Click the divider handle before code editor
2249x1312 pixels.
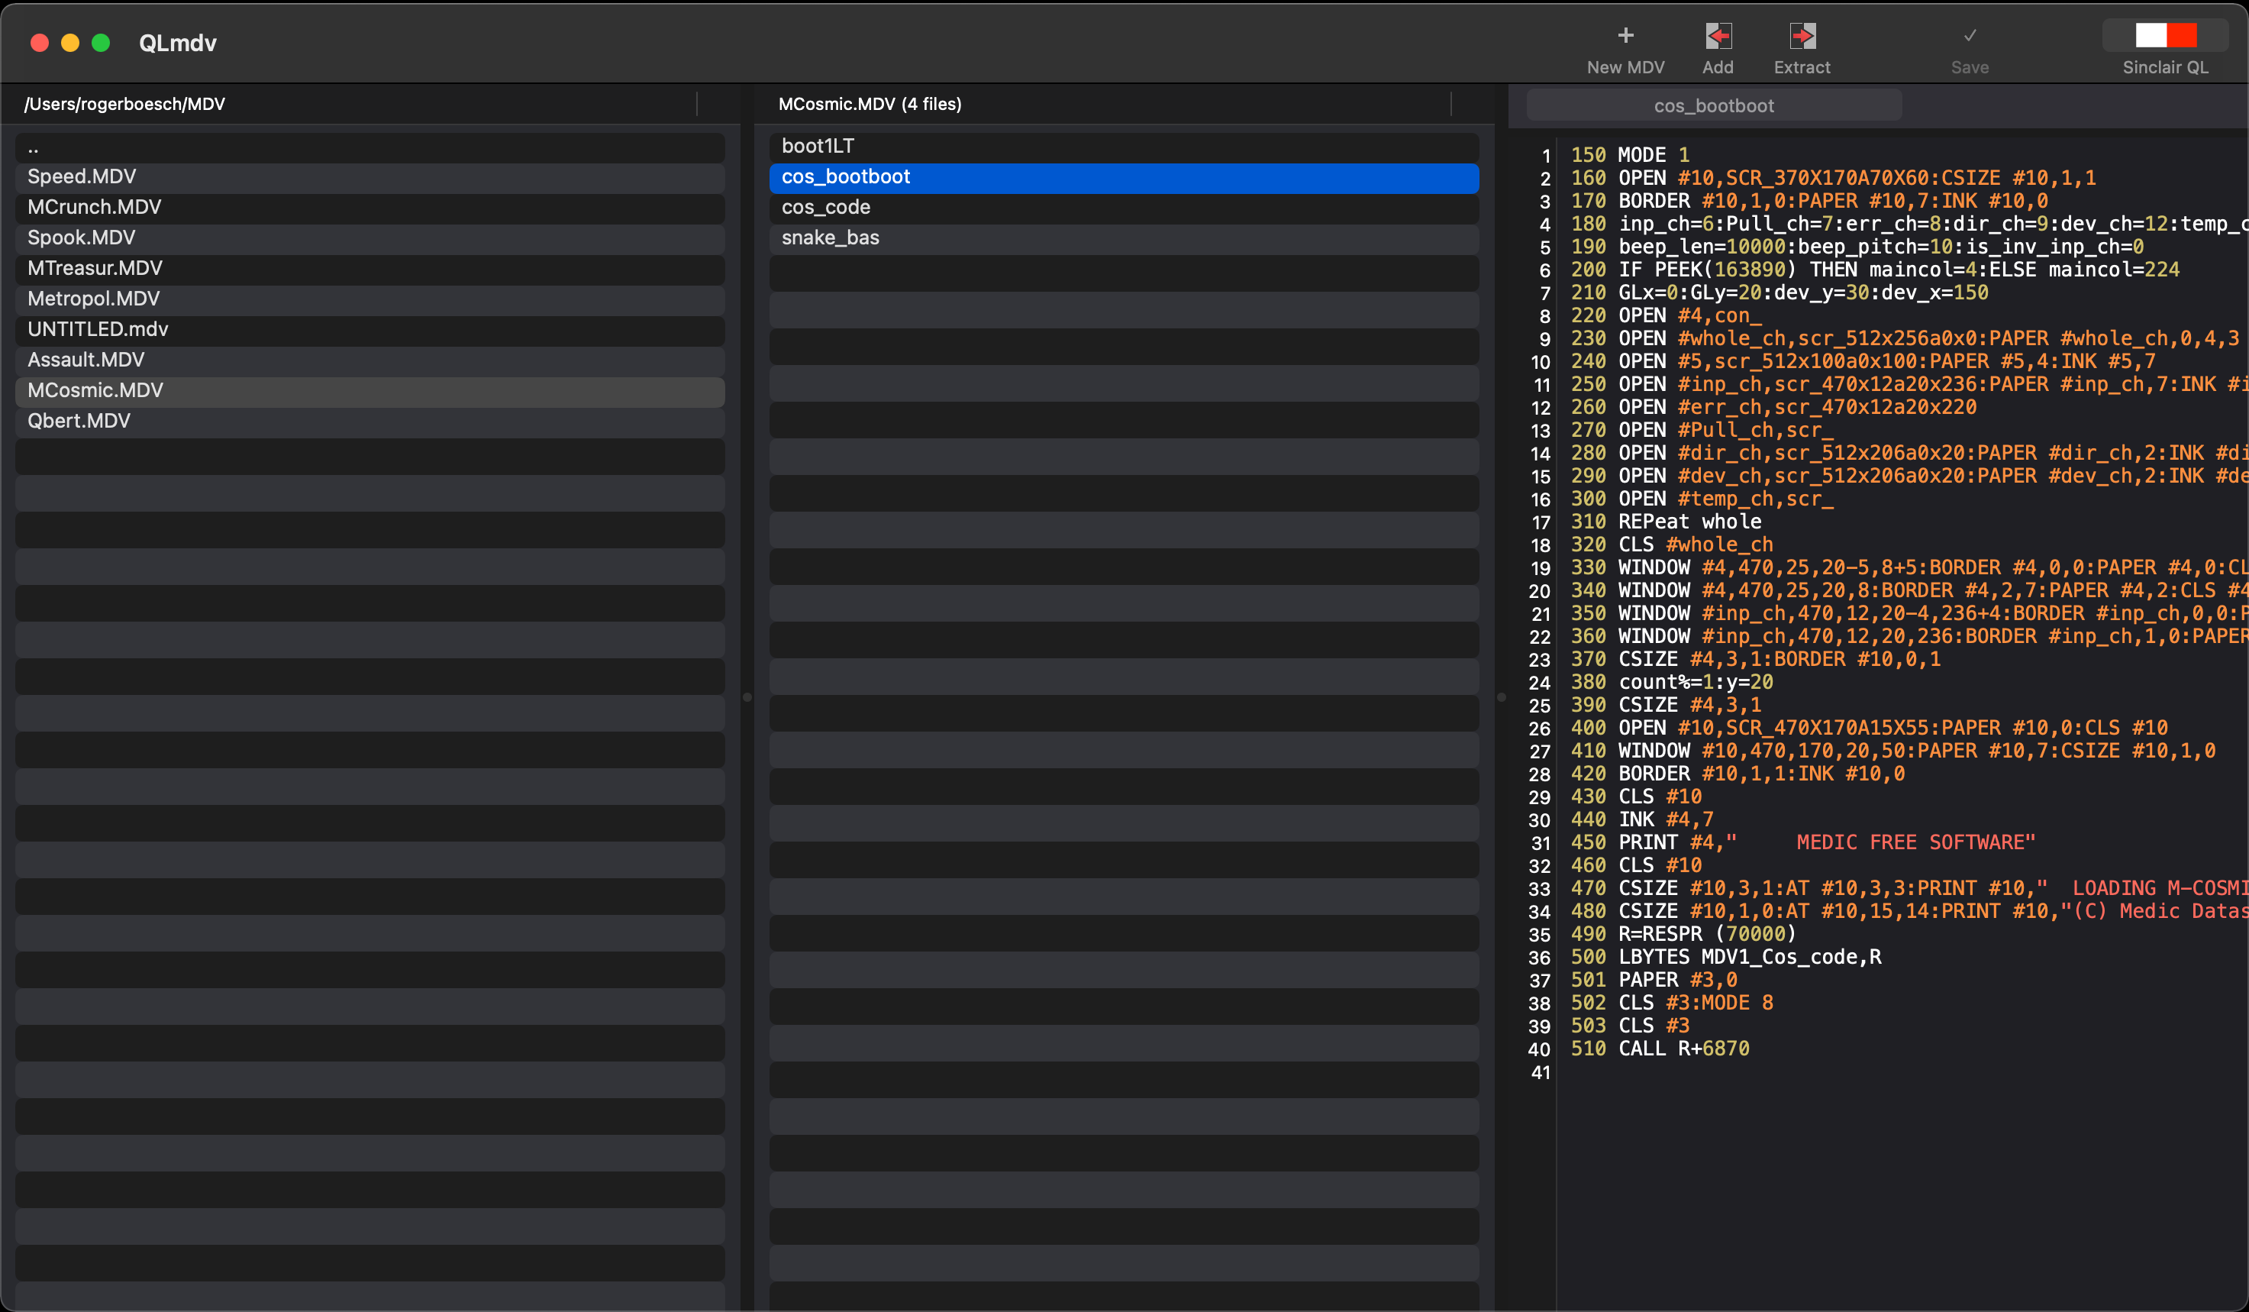click(1501, 697)
